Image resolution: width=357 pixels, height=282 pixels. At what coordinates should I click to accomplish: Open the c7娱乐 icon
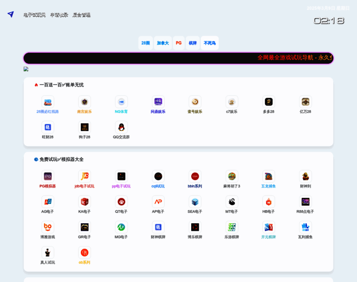(x=232, y=102)
